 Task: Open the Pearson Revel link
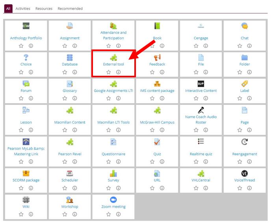coord(70,154)
